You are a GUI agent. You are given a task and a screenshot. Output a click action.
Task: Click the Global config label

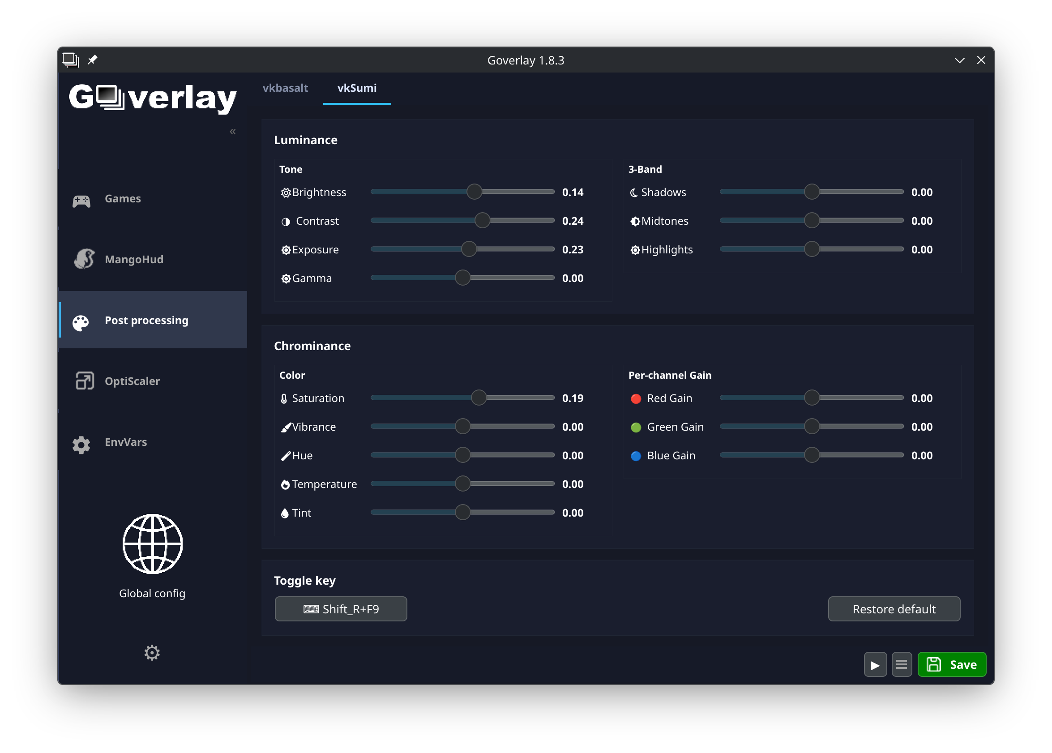tap(152, 593)
